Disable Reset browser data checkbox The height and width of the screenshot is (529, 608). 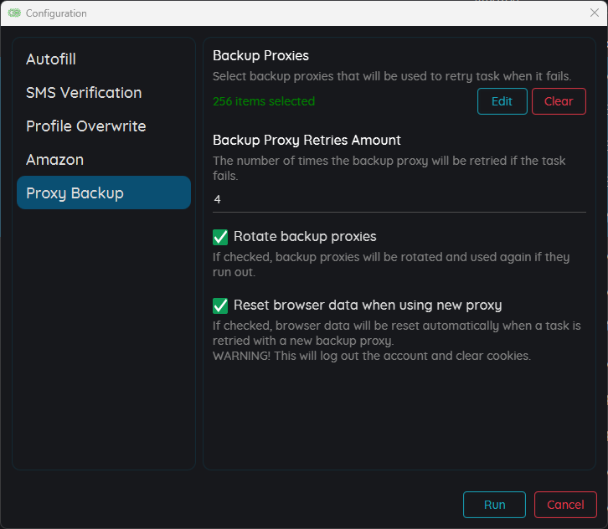click(220, 306)
